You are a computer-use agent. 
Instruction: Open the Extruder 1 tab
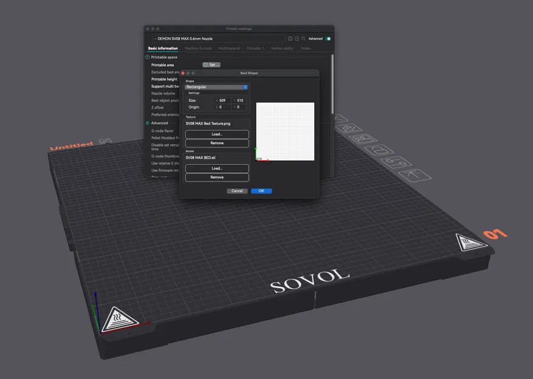tap(255, 48)
